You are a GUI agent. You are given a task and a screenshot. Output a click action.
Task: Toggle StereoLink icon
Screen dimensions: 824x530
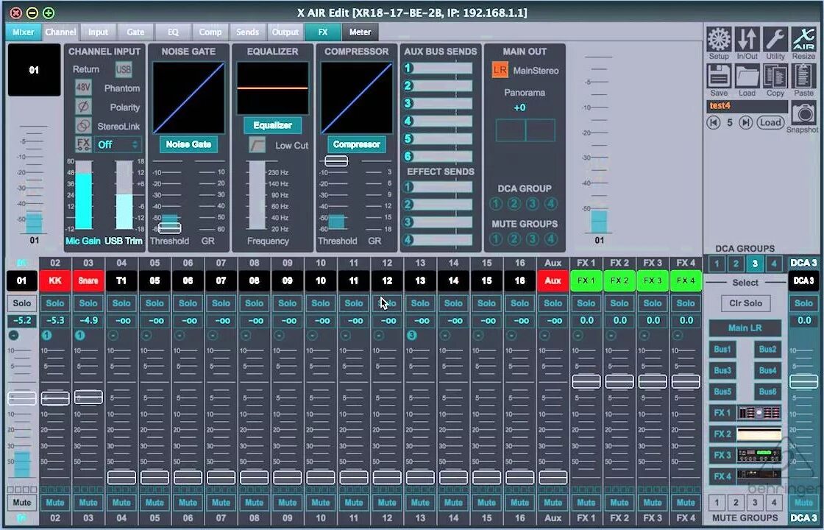coord(83,126)
